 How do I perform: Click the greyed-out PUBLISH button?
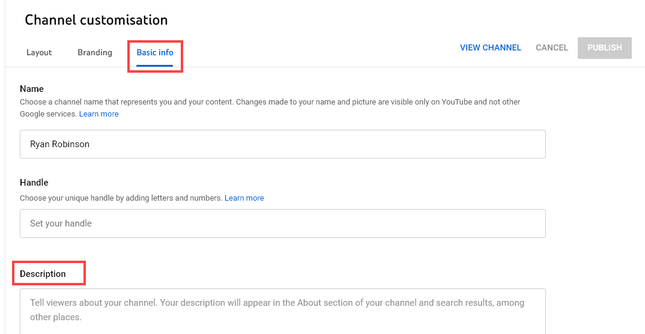point(604,47)
